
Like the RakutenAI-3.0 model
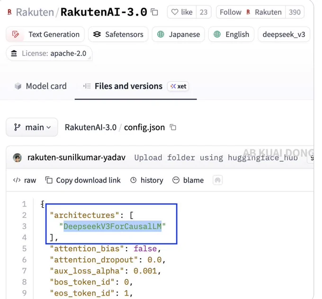(182, 12)
